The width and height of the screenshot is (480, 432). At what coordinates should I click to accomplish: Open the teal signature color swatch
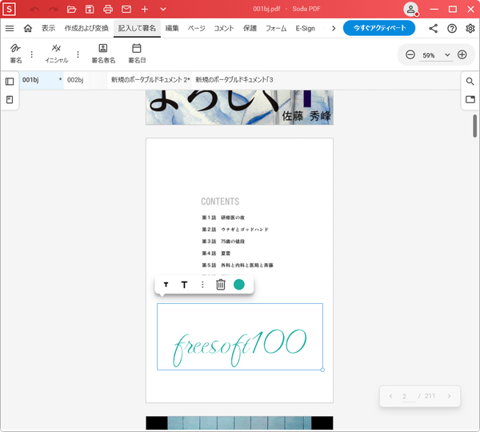pos(239,285)
